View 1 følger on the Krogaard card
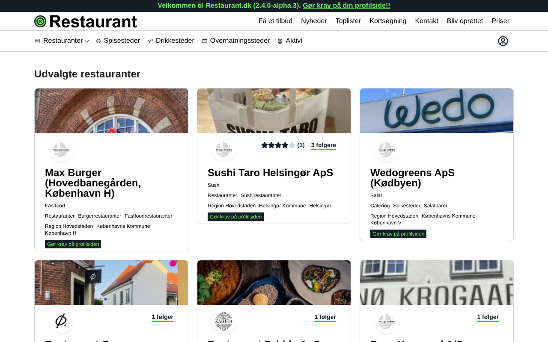 point(488,317)
